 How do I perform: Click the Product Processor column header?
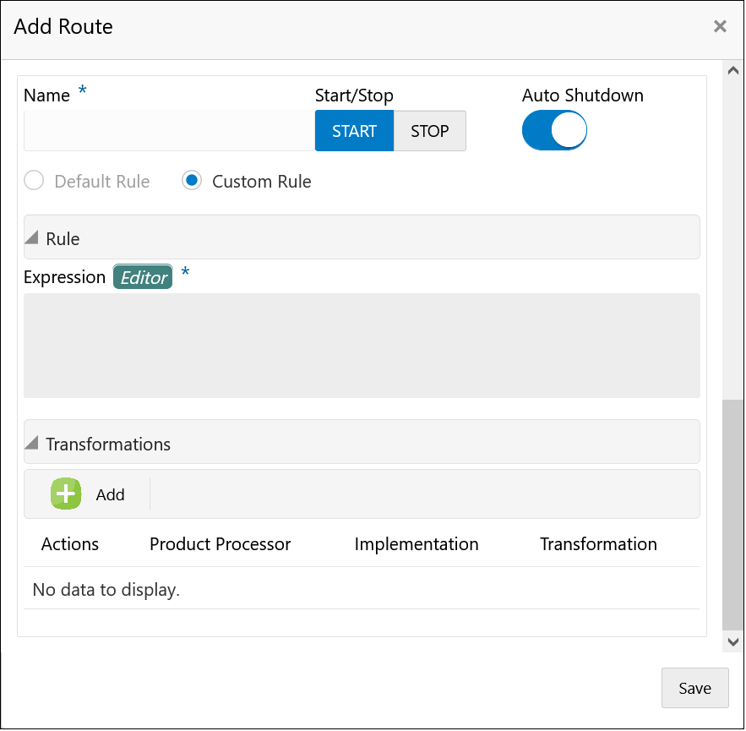pyautogui.click(x=221, y=544)
